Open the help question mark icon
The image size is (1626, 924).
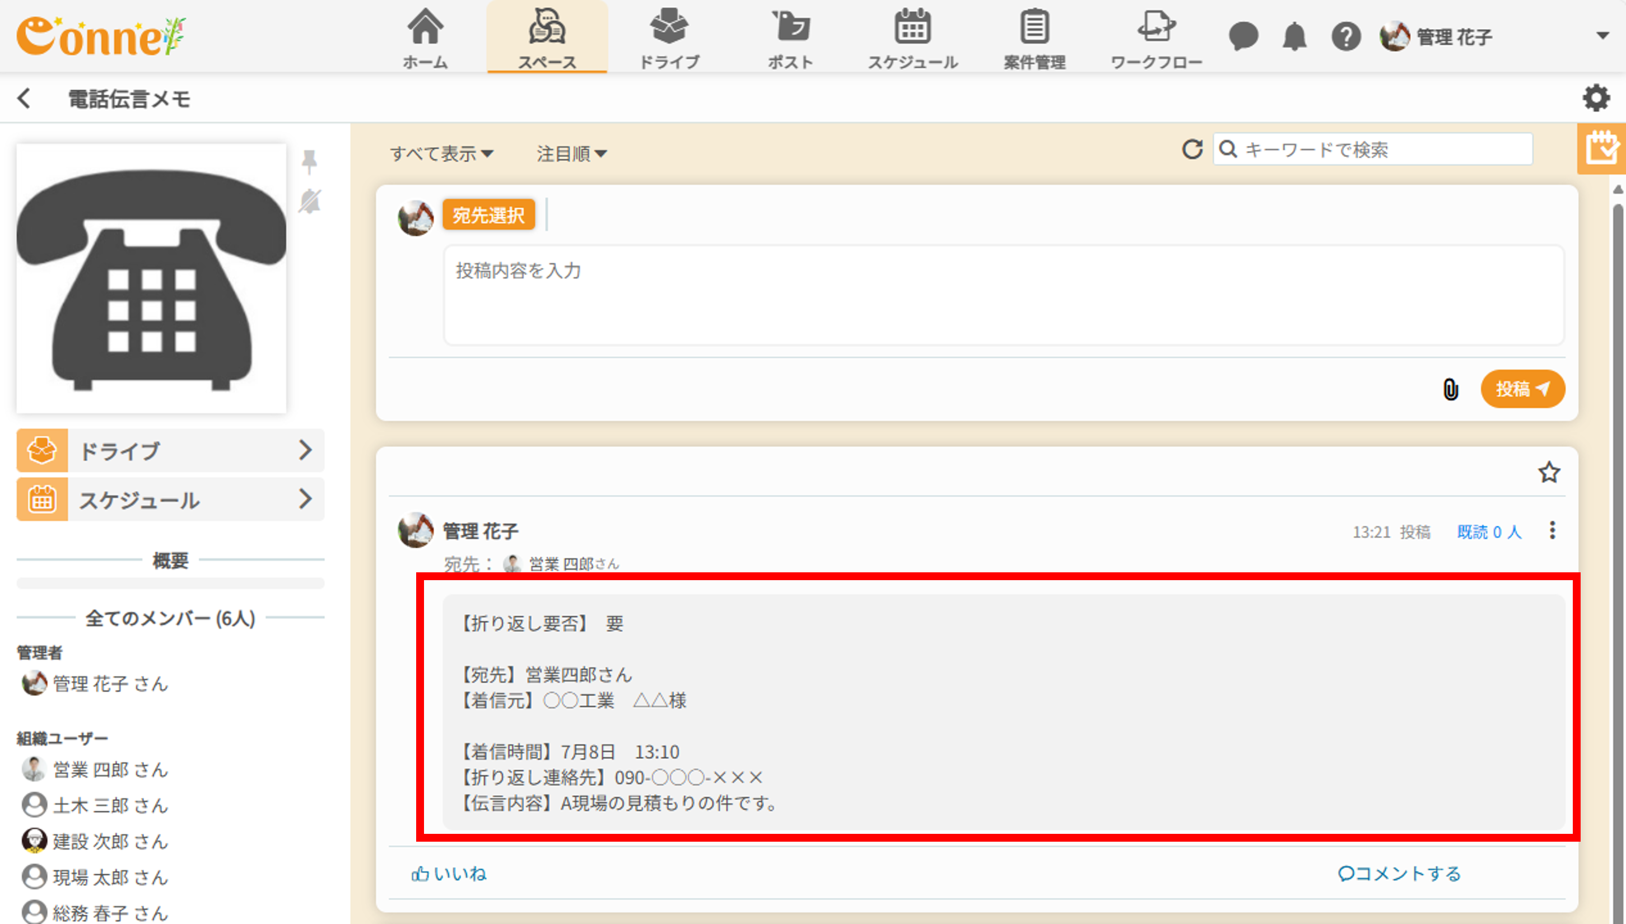point(1346,36)
